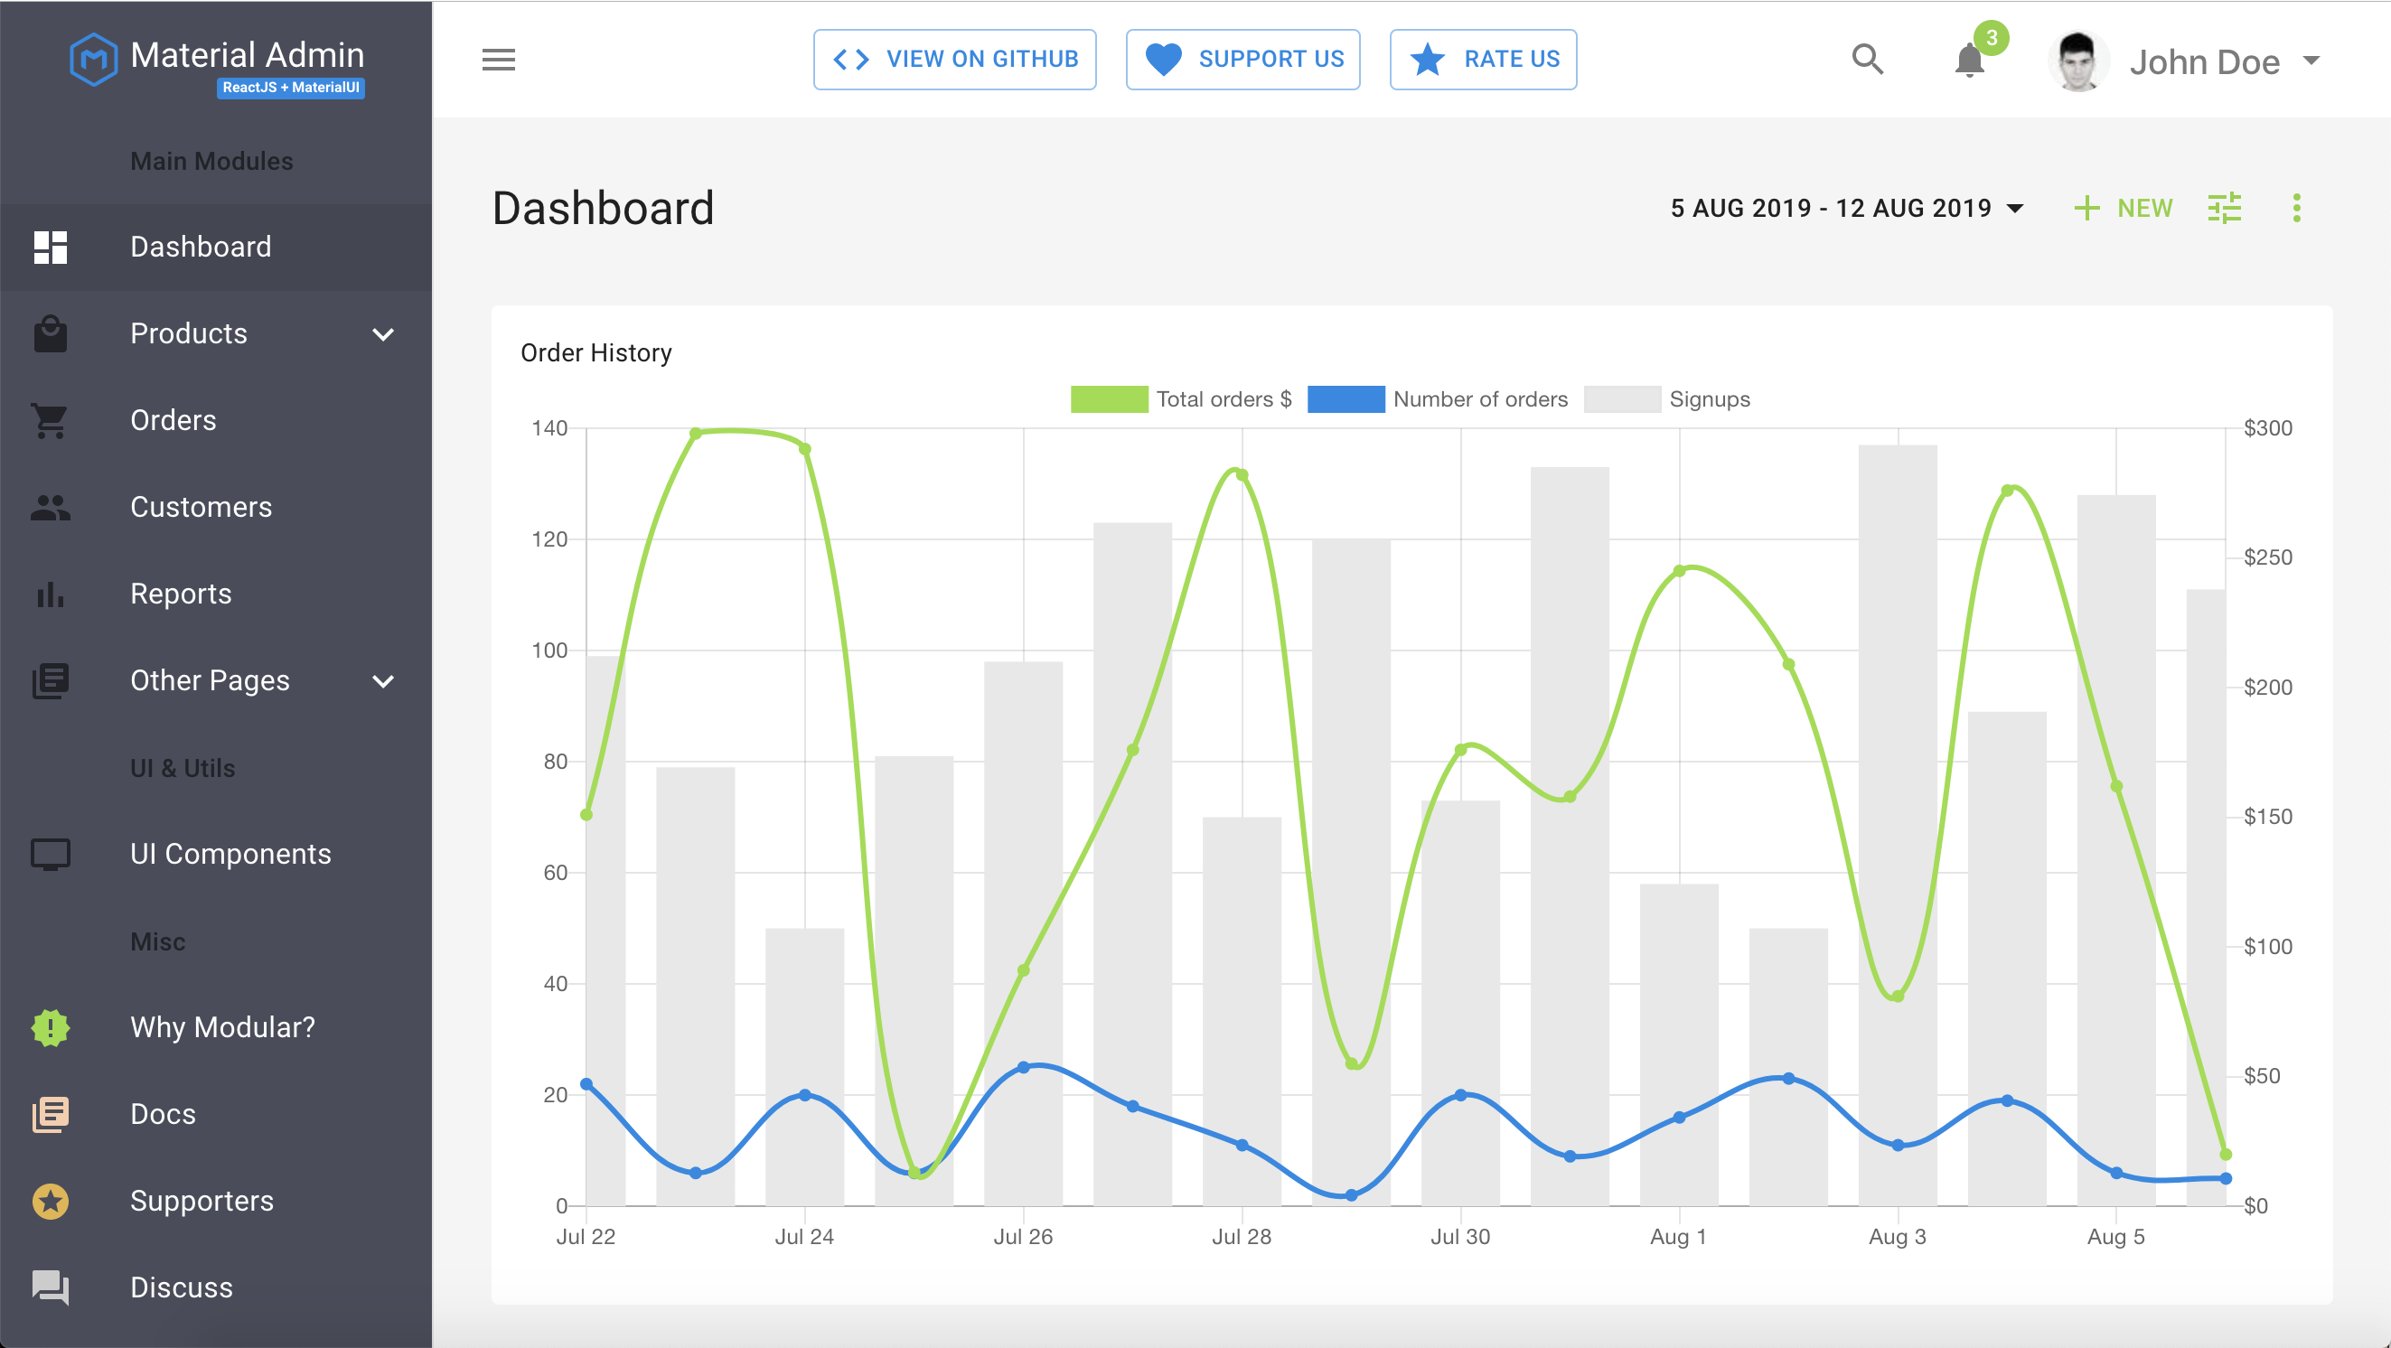Viewport: 2391px width, 1348px height.
Task: Click the Customers icon in sidebar
Action: click(x=50, y=506)
